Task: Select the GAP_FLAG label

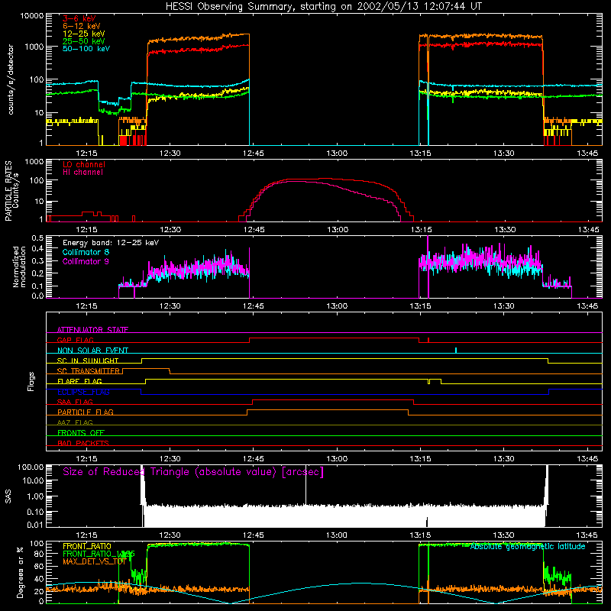Action: tap(75, 340)
